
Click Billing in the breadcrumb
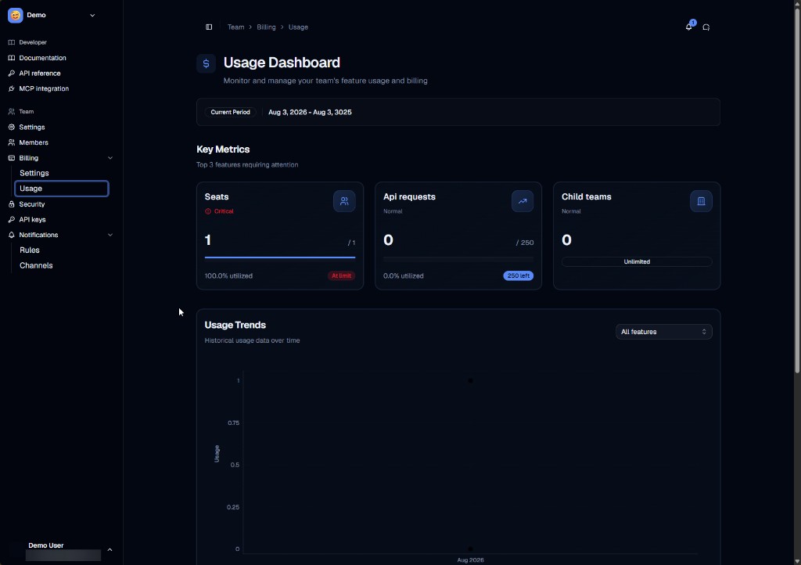[266, 27]
